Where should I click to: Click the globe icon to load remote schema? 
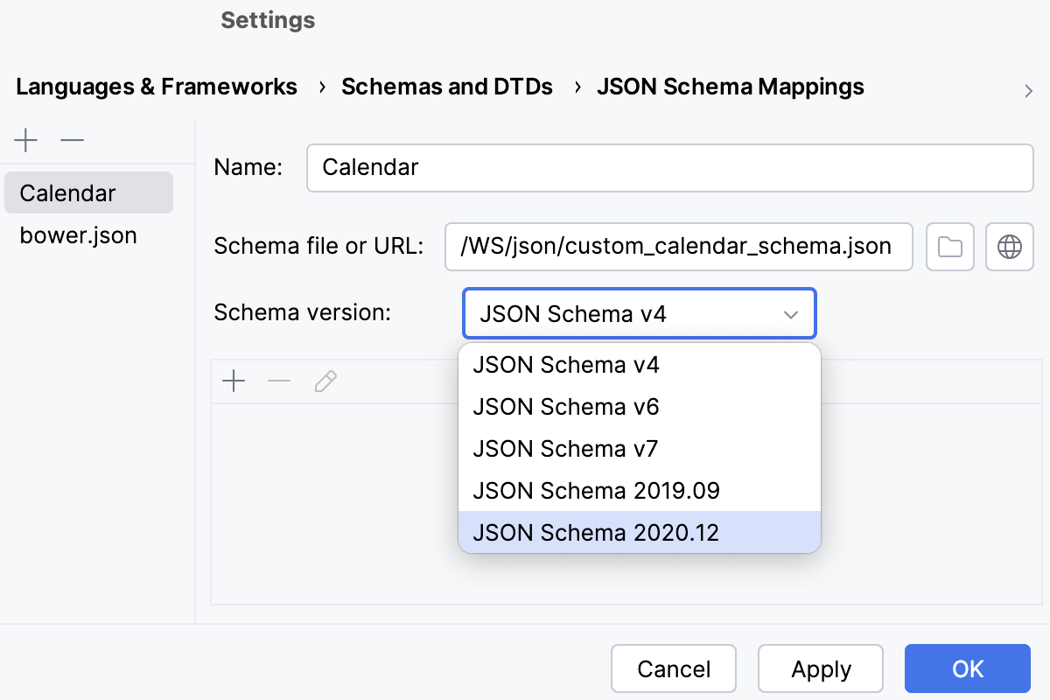[1009, 247]
